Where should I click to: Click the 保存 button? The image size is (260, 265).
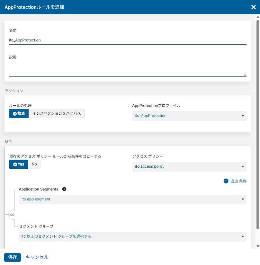(13, 257)
